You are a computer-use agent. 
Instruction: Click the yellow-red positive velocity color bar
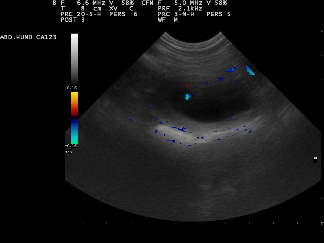(75, 104)
